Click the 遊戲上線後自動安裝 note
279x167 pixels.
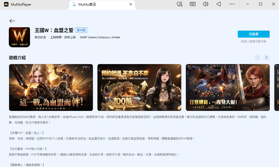pyautogui.click(x=253, y=41)
